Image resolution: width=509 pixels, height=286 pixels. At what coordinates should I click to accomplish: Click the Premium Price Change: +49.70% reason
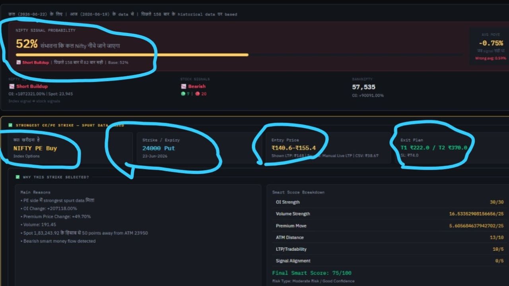(x=56, y=217)
